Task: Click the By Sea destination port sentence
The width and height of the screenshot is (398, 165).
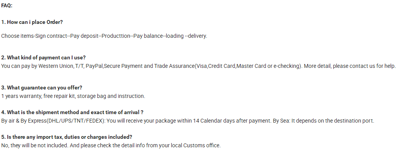Action: pyautogui.click(x=323, y=121)
